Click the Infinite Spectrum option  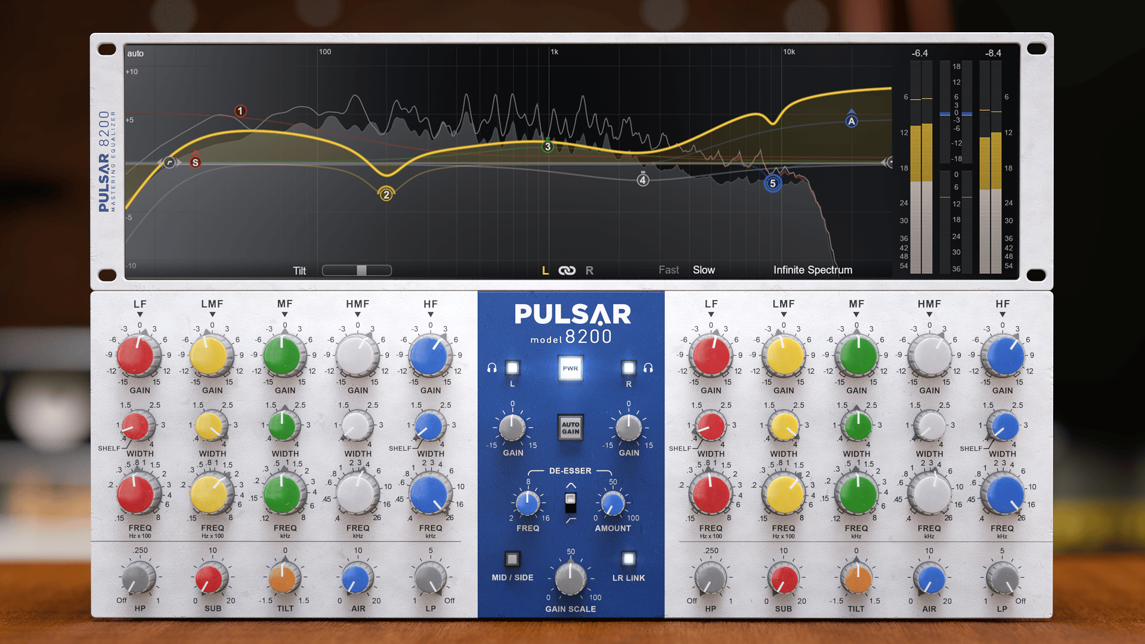pos(813,270)
